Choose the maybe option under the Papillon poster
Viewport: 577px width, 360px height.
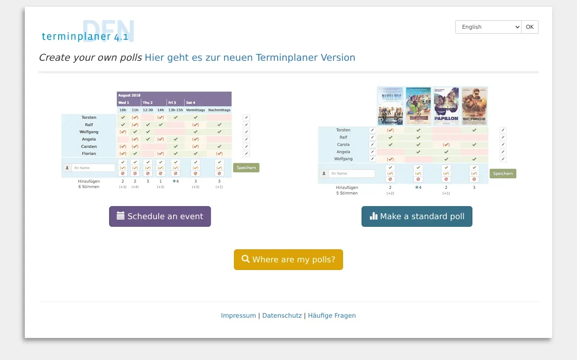point(446,173)
